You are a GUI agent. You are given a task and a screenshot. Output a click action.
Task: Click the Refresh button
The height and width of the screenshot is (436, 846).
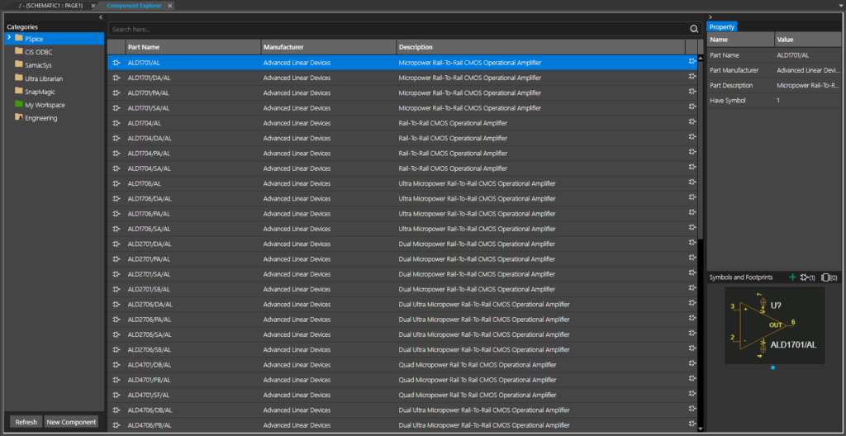pyautogui.click(x=26, y=422)
